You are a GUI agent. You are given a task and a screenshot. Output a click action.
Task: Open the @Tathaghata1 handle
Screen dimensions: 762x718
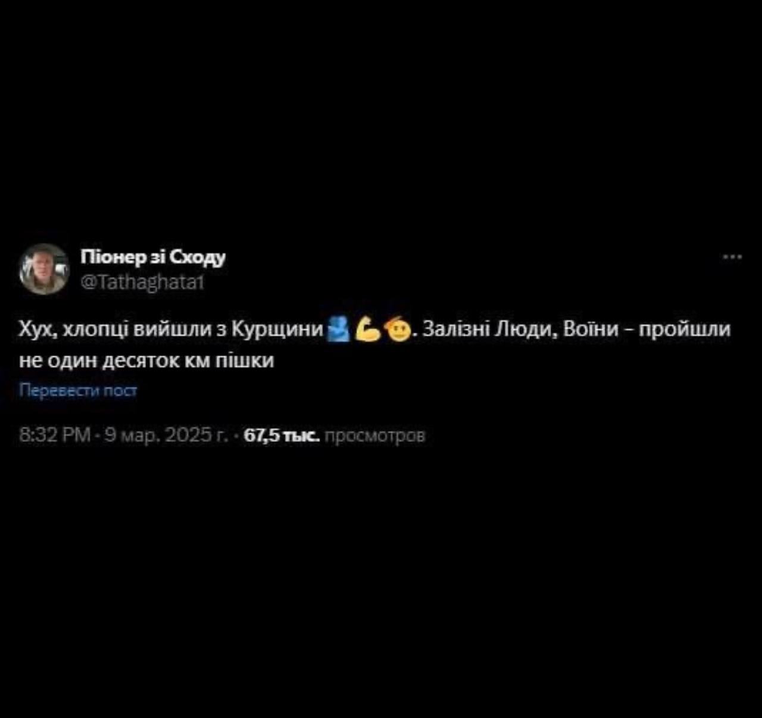[142, 281]
